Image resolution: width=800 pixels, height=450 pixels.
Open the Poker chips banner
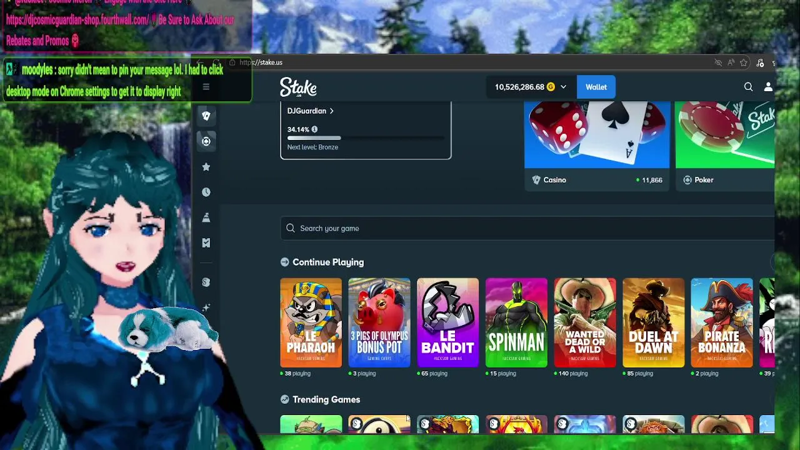point(725,135)
